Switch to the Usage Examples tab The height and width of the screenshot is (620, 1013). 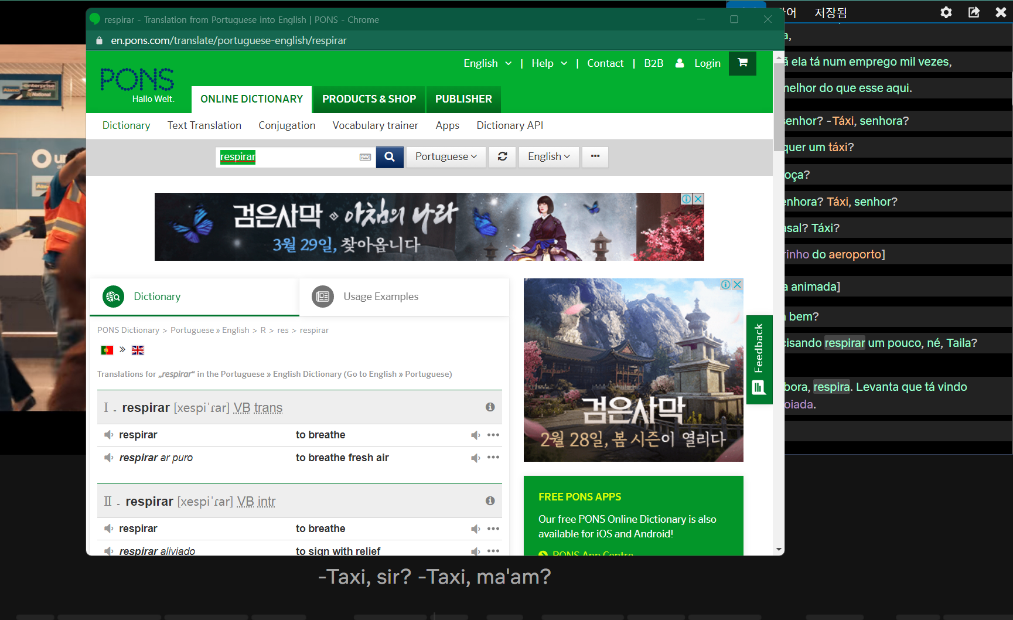pos(404,297)
